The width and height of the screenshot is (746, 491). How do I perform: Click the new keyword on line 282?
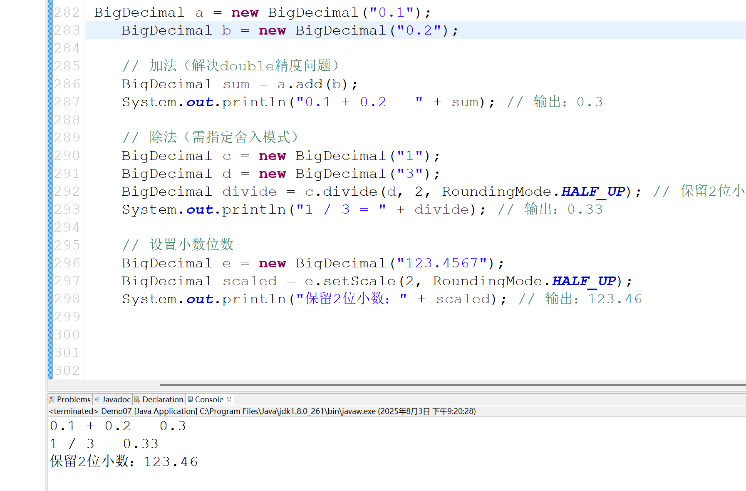[x=245, y=12]
